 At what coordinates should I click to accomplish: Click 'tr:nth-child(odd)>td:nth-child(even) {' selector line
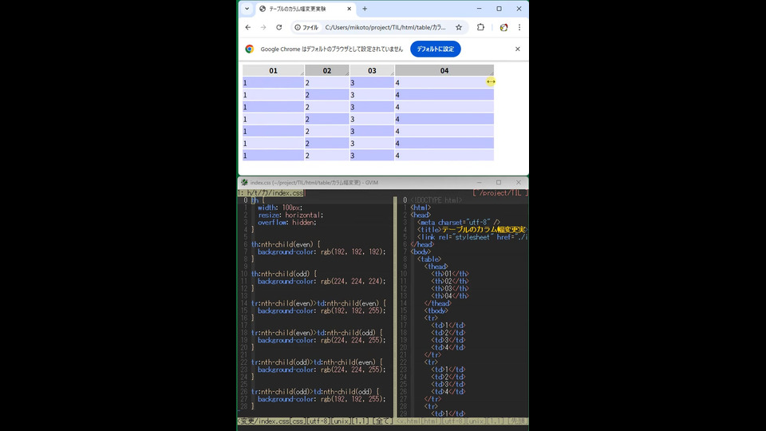(x=317, y=362)
